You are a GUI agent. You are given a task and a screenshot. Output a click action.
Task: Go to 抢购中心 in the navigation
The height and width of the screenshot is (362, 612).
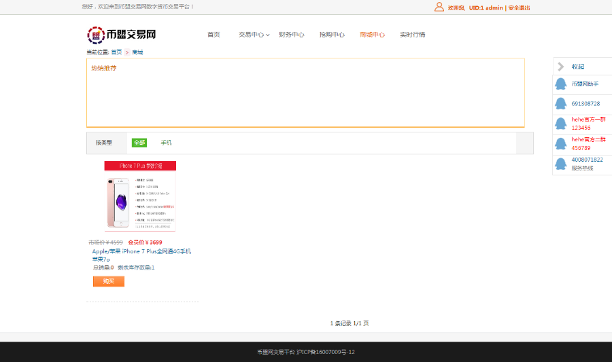(332, 35)
